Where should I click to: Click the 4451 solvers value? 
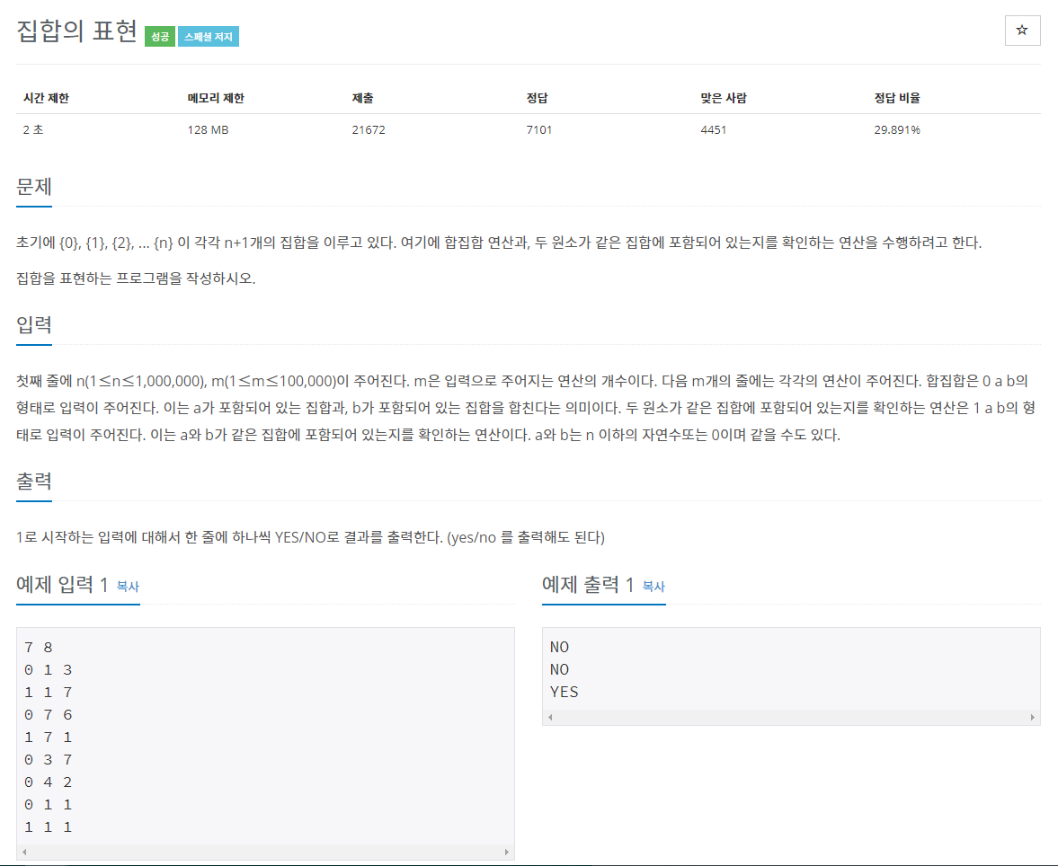pos(713,129)
